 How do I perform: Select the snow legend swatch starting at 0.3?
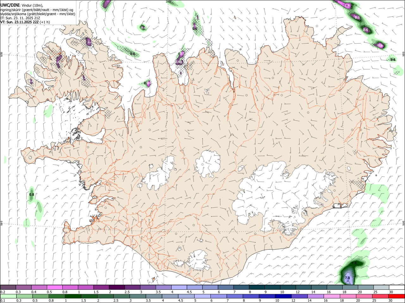click(x=23, y=287)
